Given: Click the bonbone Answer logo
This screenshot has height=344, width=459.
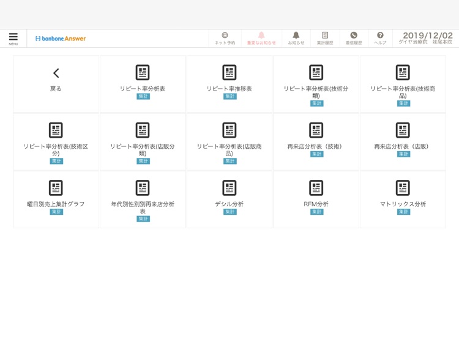Looking at the screenshot, I should click(61, 39).
